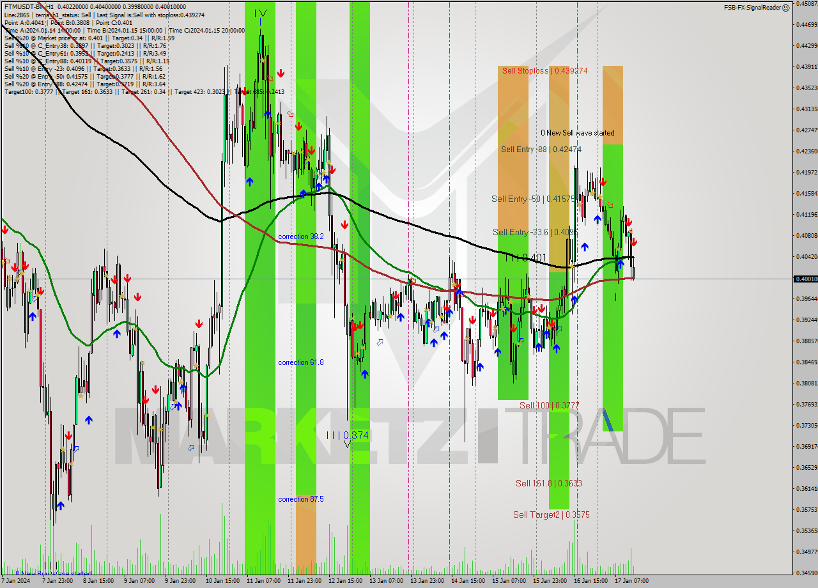Click the 0.36141 price axis label
The width and height of the screenshot is (818, 588).
806,488
